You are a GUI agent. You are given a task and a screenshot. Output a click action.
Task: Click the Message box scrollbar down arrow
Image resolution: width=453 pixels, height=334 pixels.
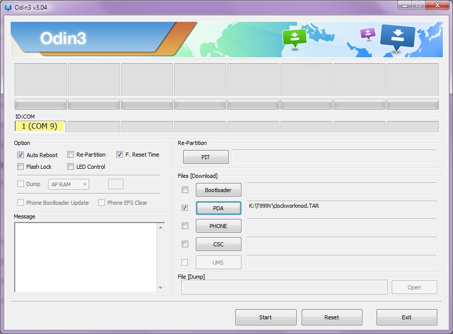(x=161, y=288)
